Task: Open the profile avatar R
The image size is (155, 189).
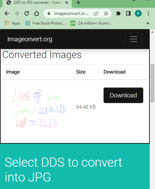Action: pyautogui.click(x=138, y=13)
